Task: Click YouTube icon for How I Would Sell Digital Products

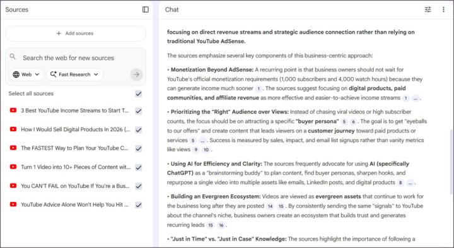Action: pyautogui.click(x=13, y=129)
